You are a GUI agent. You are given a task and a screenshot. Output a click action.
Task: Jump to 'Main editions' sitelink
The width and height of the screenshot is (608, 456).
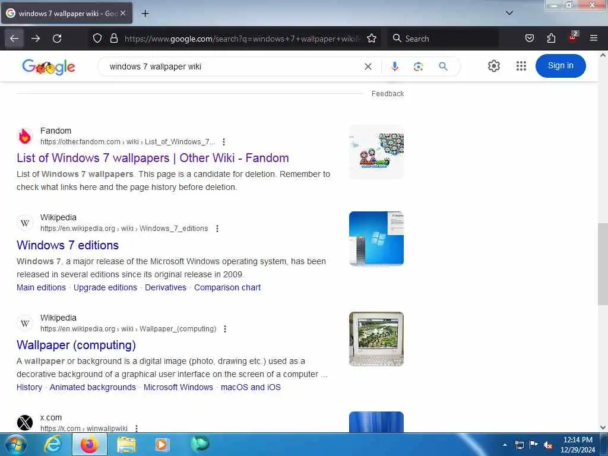[41, 287]
